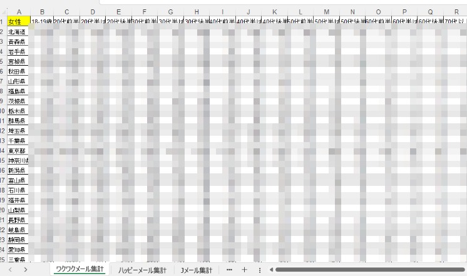
Task: Select the Jメール集計 sheet tab
Action: tap(196, 270)
